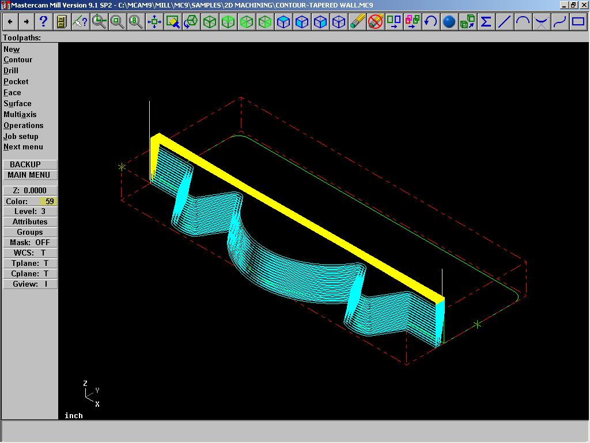Click the XYZ axes indicator in graphics view
The width and height of the screenshot is (590, 443).
coord(92,393)
